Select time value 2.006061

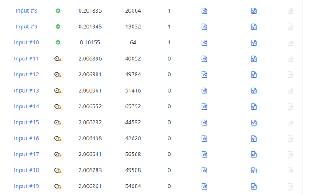(90, 91)
